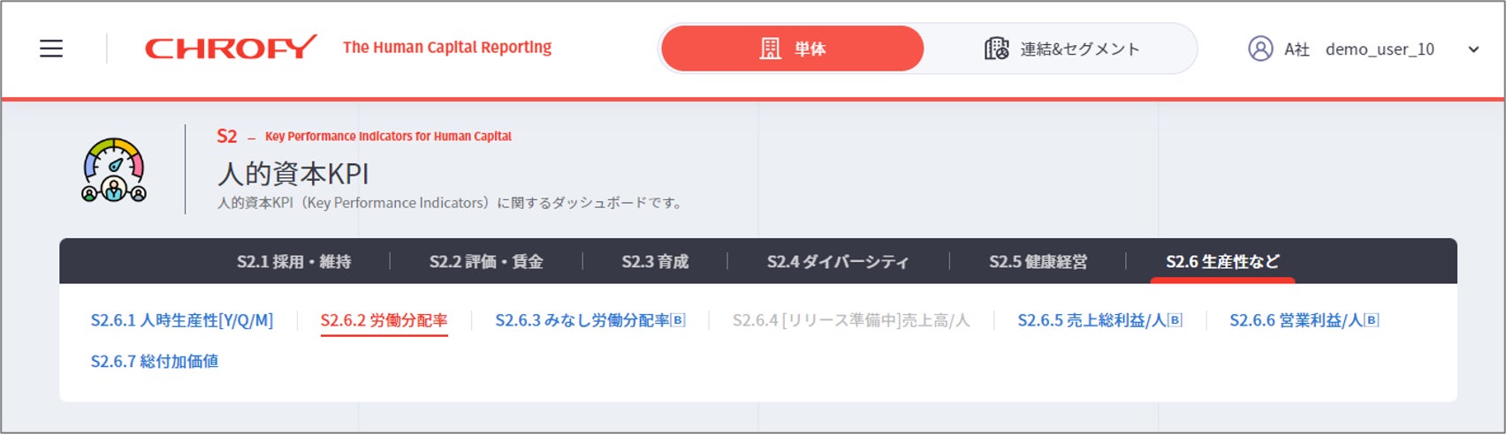Click the building icon in 単体 toggle

click(x=771, y=49)
